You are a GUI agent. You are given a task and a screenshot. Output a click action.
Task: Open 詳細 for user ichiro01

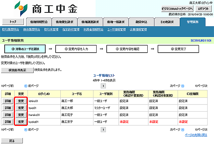click(x=8, y=101)
